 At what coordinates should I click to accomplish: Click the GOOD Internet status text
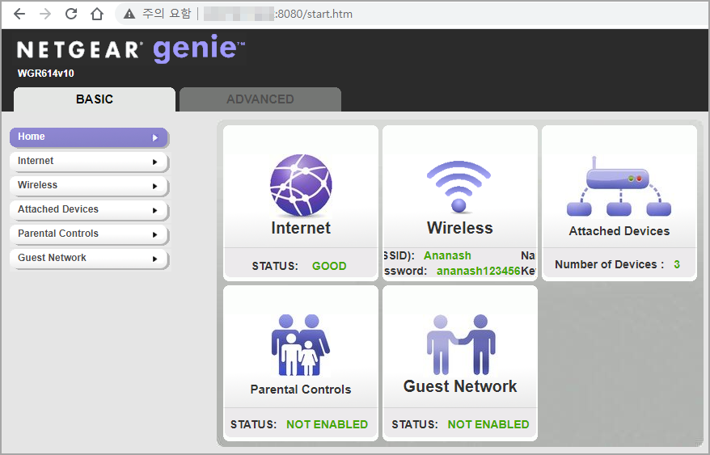(329, 266)
